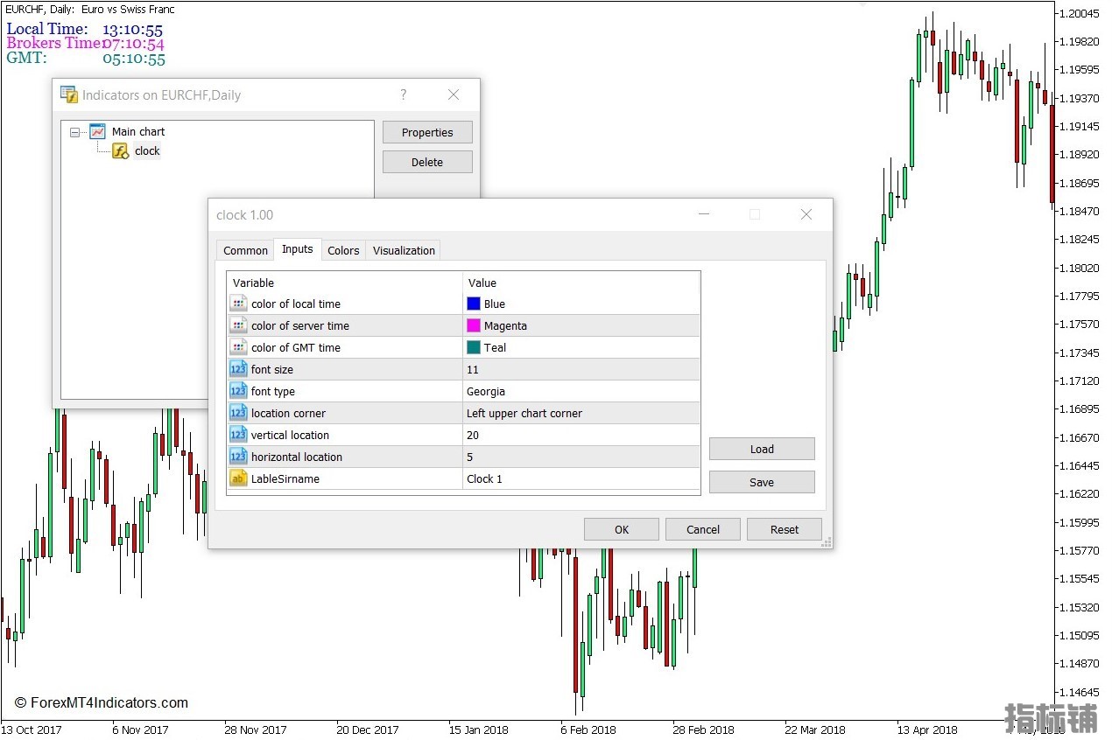
Task: Switch to the Common tab
Action: click(245, 250)
